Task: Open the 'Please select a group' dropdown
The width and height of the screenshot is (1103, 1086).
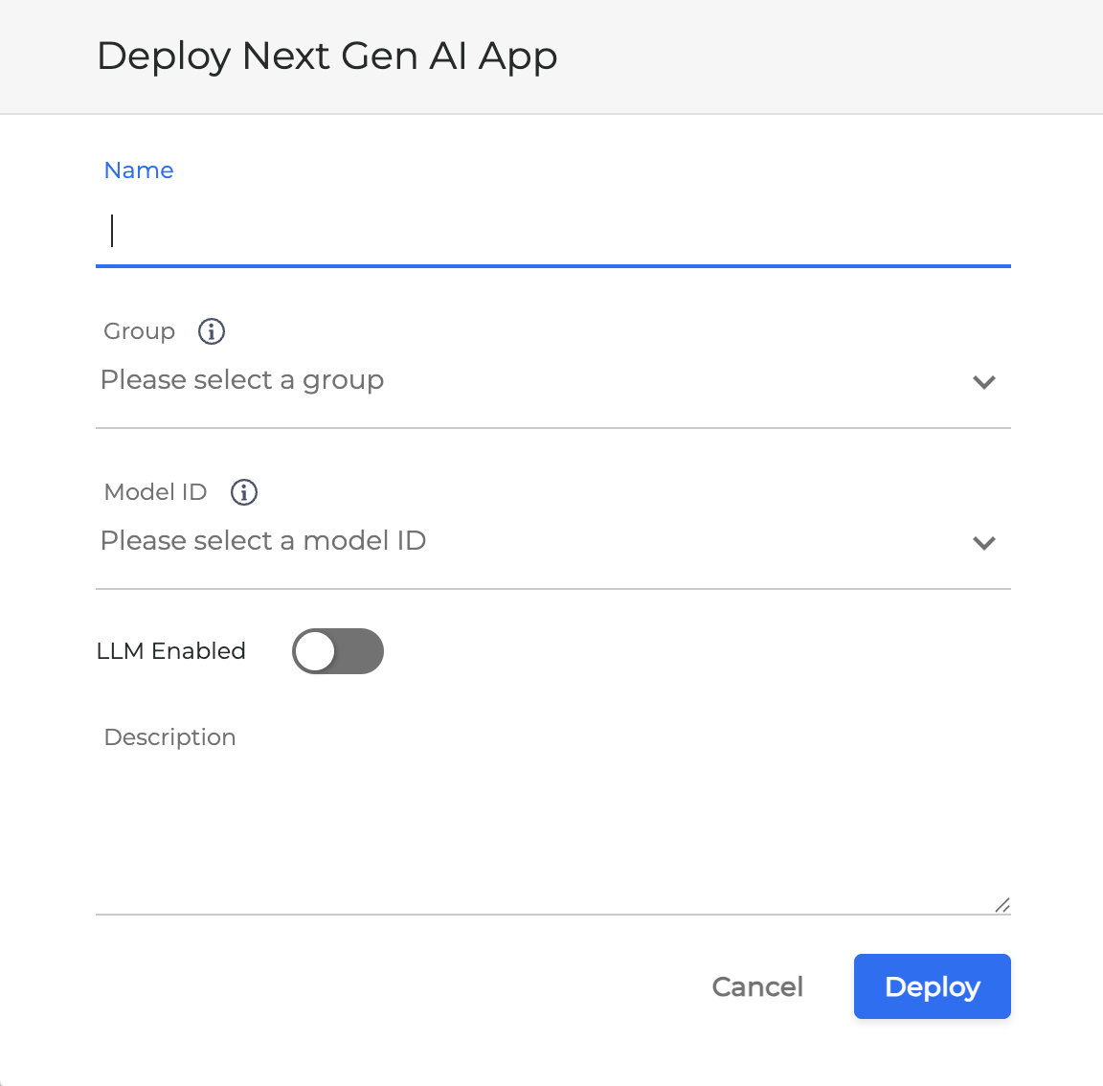Action: pyautogui.click(x=536, y=381)
